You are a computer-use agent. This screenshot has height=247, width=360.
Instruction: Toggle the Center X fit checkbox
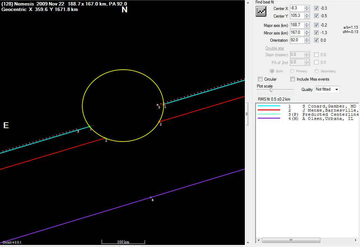316,8
